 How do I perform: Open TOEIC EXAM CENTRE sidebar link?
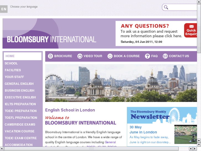coord(21,138)
